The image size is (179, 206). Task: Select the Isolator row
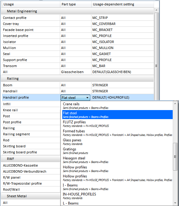[x=78, y=42]
